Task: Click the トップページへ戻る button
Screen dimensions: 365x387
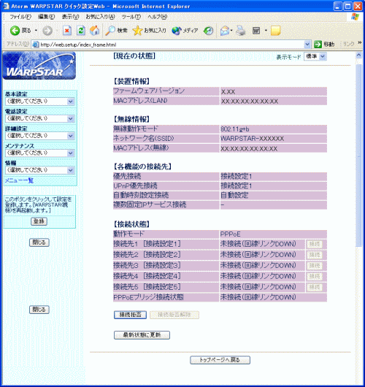Action: tap(220, 360)
